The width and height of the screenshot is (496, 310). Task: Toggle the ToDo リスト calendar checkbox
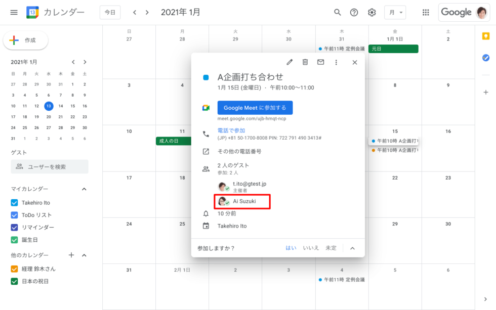click(x=15, y=215)
